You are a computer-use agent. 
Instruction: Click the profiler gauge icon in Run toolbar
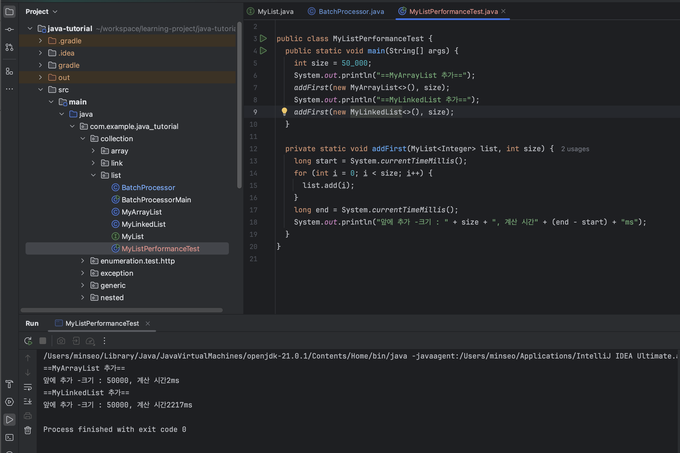90,341
